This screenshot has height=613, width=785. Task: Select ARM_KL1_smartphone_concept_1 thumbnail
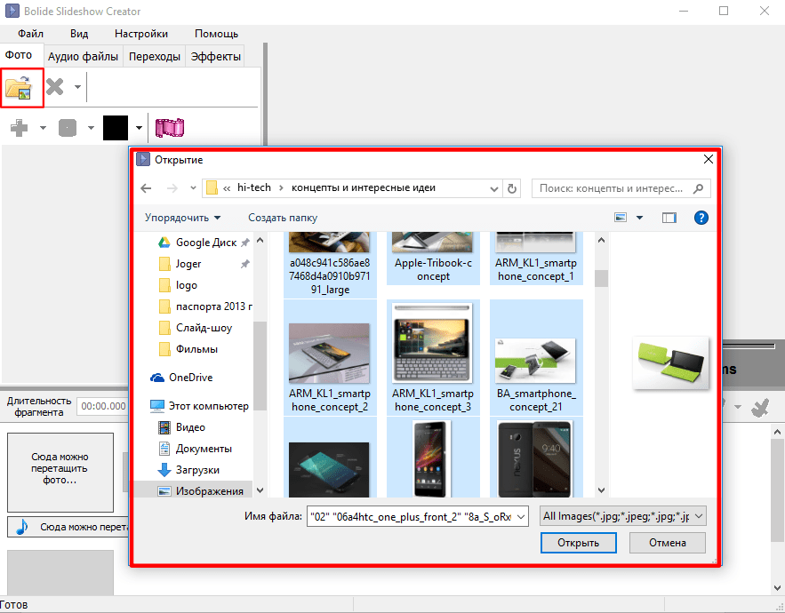click(536, 259)
